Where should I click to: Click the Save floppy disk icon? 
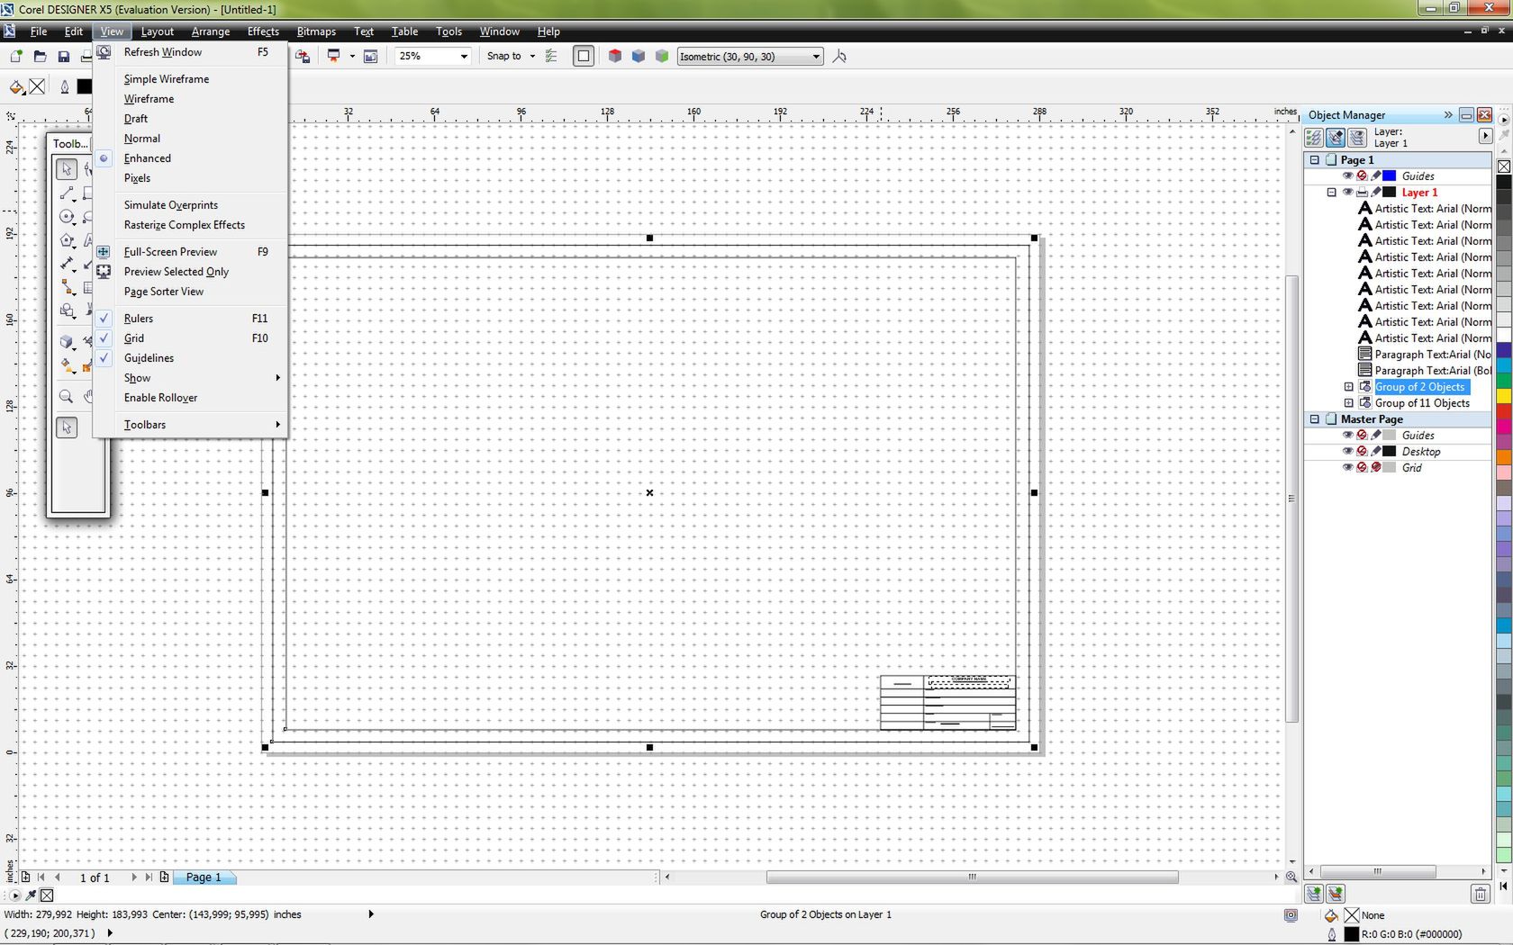point(63,57)
